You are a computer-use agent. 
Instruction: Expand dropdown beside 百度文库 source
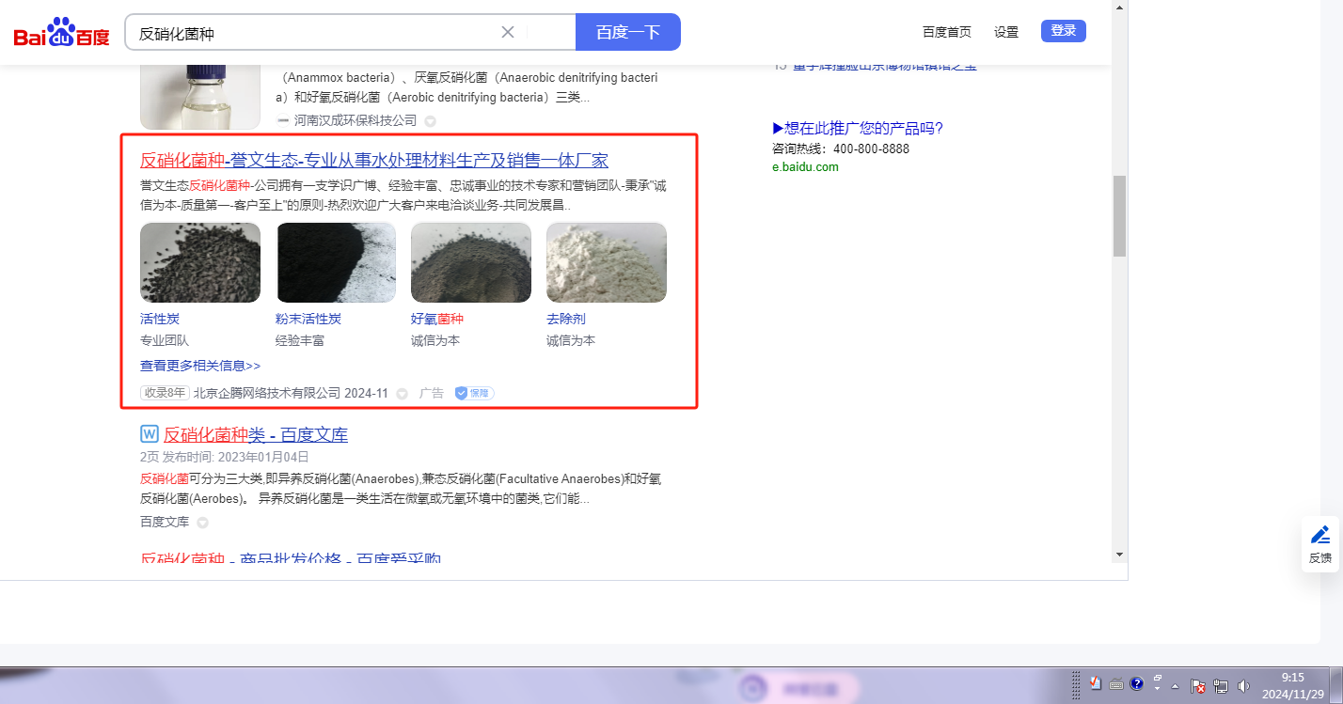coord(202,523)
